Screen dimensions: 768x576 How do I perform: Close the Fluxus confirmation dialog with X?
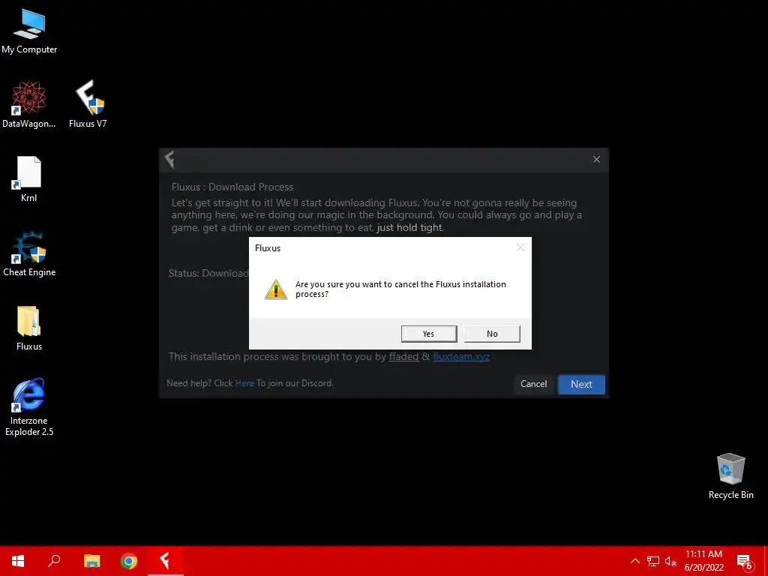coord(520,247)
